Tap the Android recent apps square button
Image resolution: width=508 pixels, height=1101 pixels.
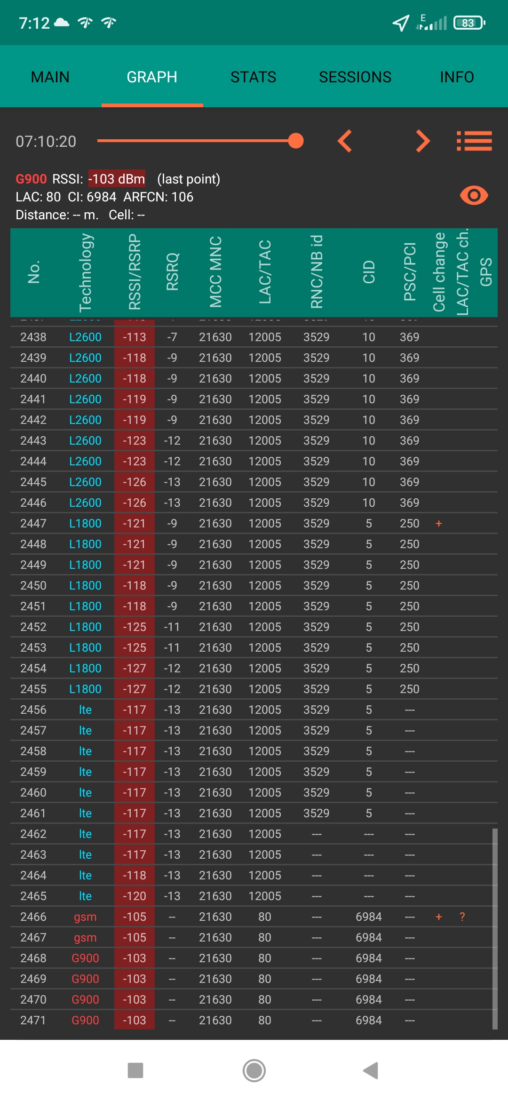point(135,1070)
